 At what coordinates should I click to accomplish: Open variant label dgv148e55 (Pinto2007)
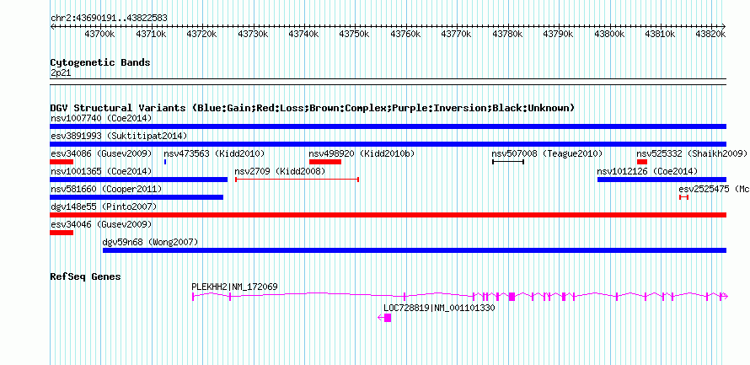(x=104, y=207)
